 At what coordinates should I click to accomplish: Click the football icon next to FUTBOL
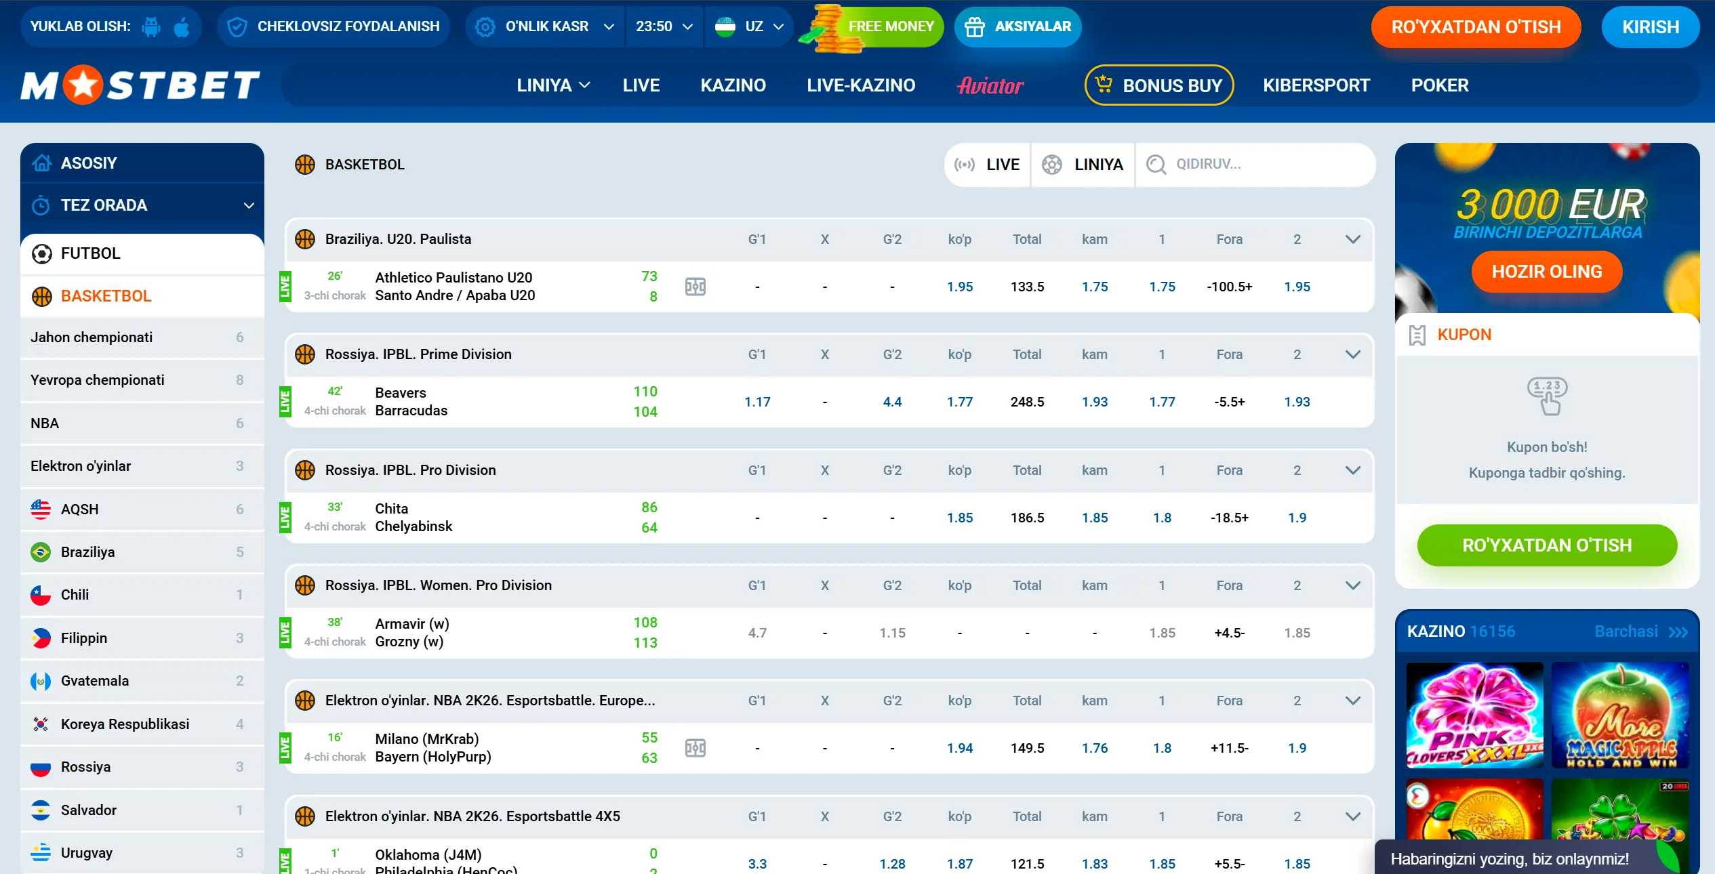pyautogui.click(x=42, y=254)
